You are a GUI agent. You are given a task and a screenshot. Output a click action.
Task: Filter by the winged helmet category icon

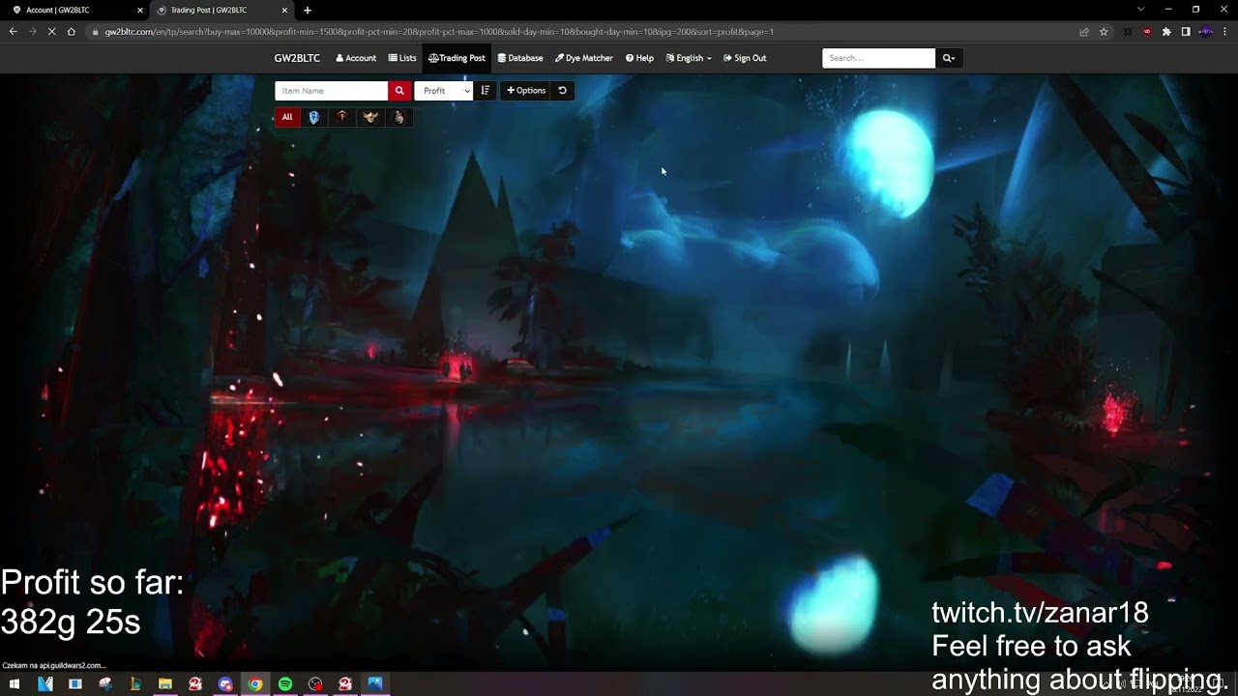369,117
